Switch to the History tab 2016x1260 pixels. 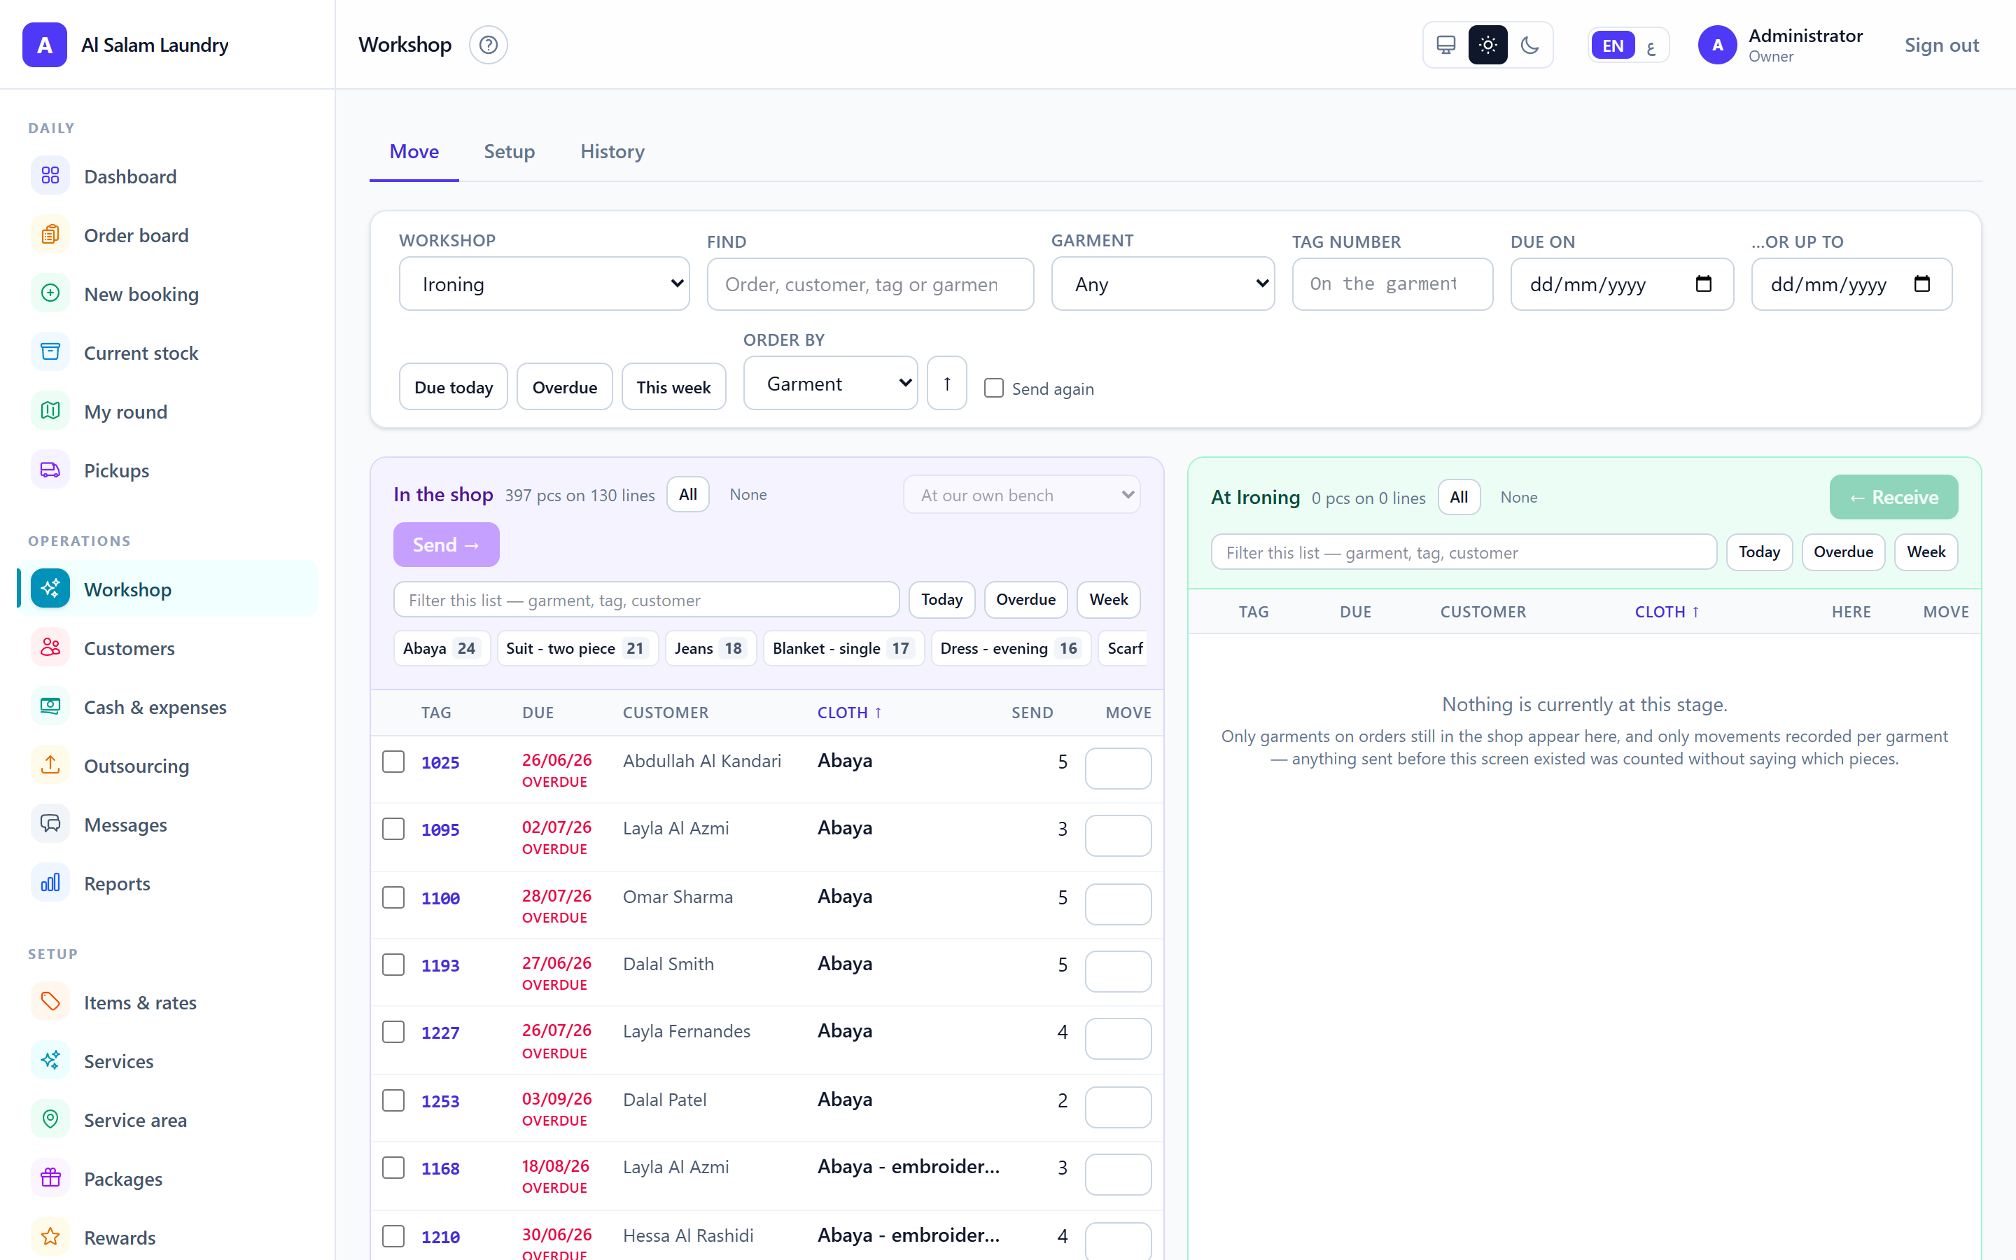[x=612, y=150]
